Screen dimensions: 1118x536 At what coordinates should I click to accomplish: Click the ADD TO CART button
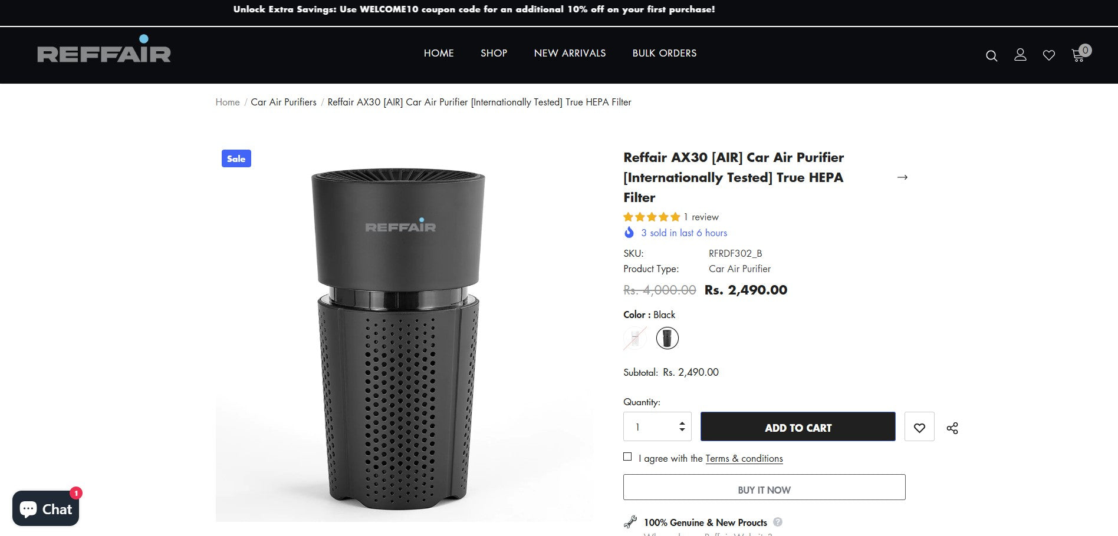coord(797,428)
